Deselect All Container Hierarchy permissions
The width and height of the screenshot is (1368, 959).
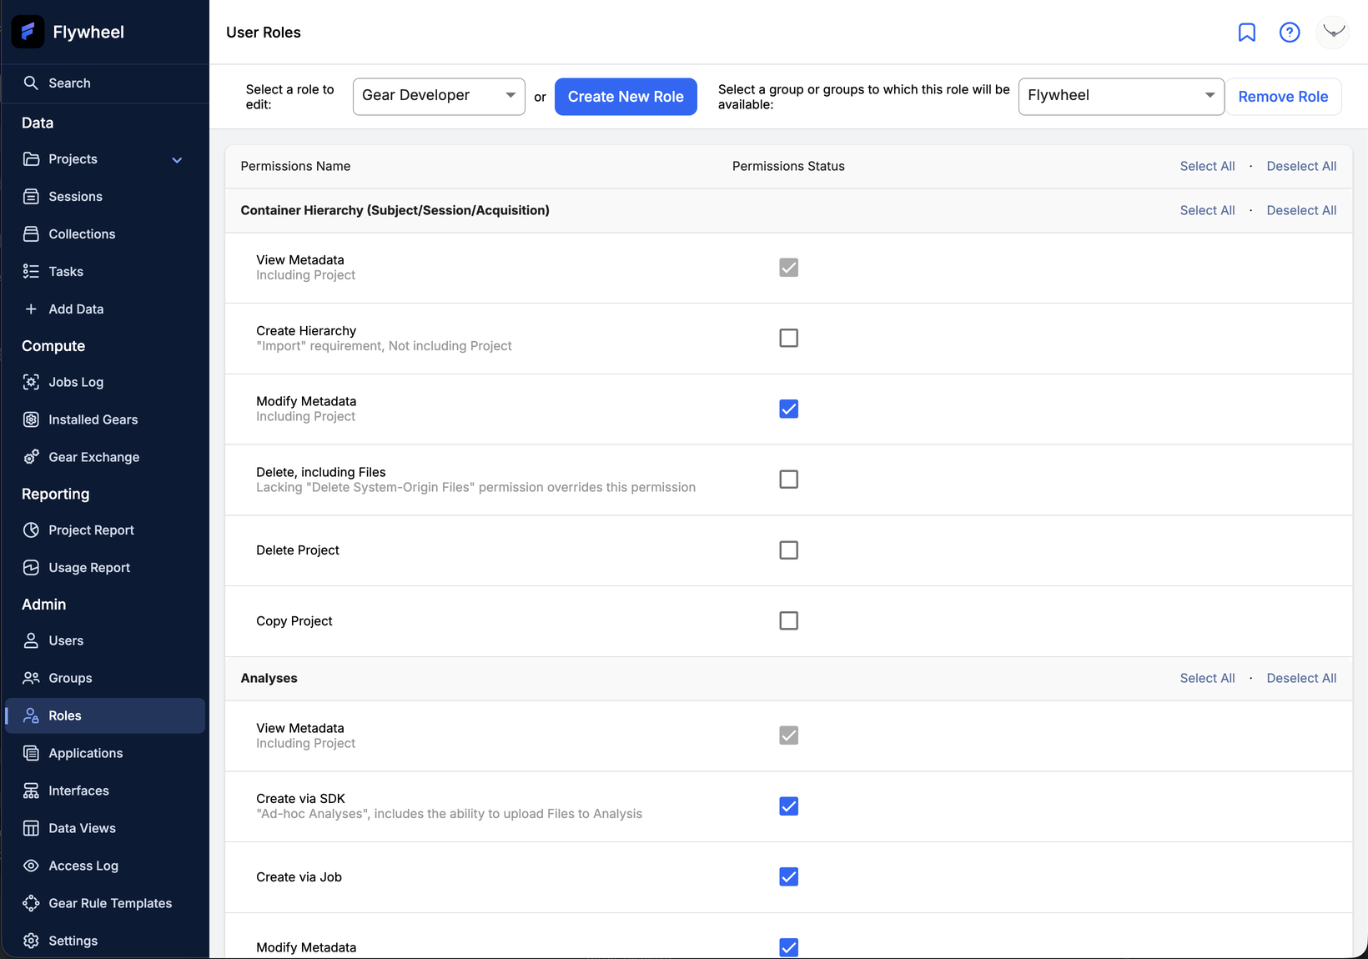(x=1301, y=210)
